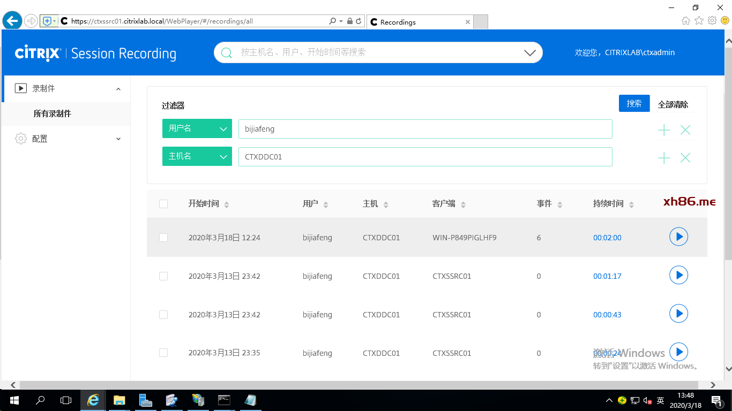Click the plus icon beside CTXDDC01 filter
Viewport: 732px width, 411px height.
coord(664,158)
